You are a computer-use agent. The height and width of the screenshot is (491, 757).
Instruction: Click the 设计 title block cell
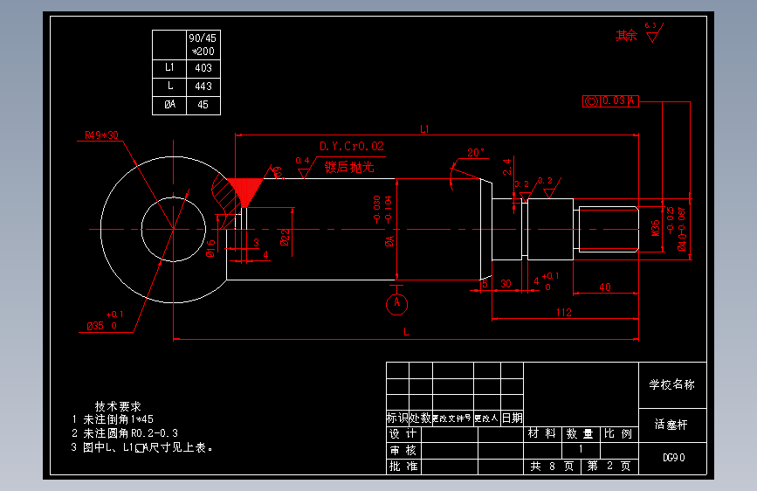coord(403,434)
